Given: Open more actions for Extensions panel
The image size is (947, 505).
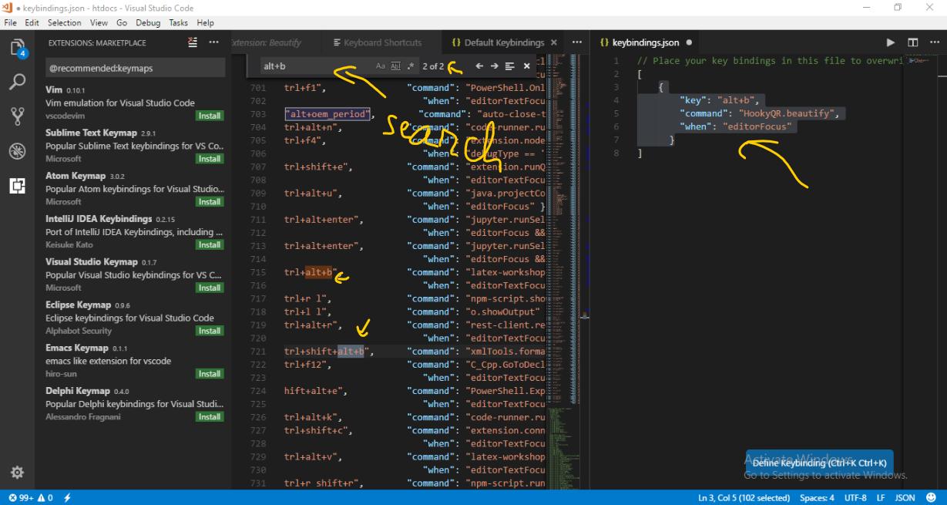Looking at the screenshot, I should pyautogui.click(x=214, y=43).
